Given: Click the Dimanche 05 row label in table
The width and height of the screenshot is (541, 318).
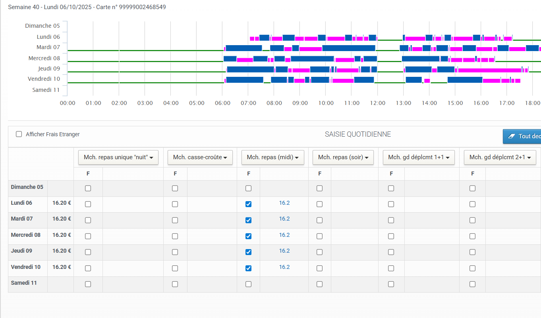Looking at the screenshot, I should [x=27, y=187].
